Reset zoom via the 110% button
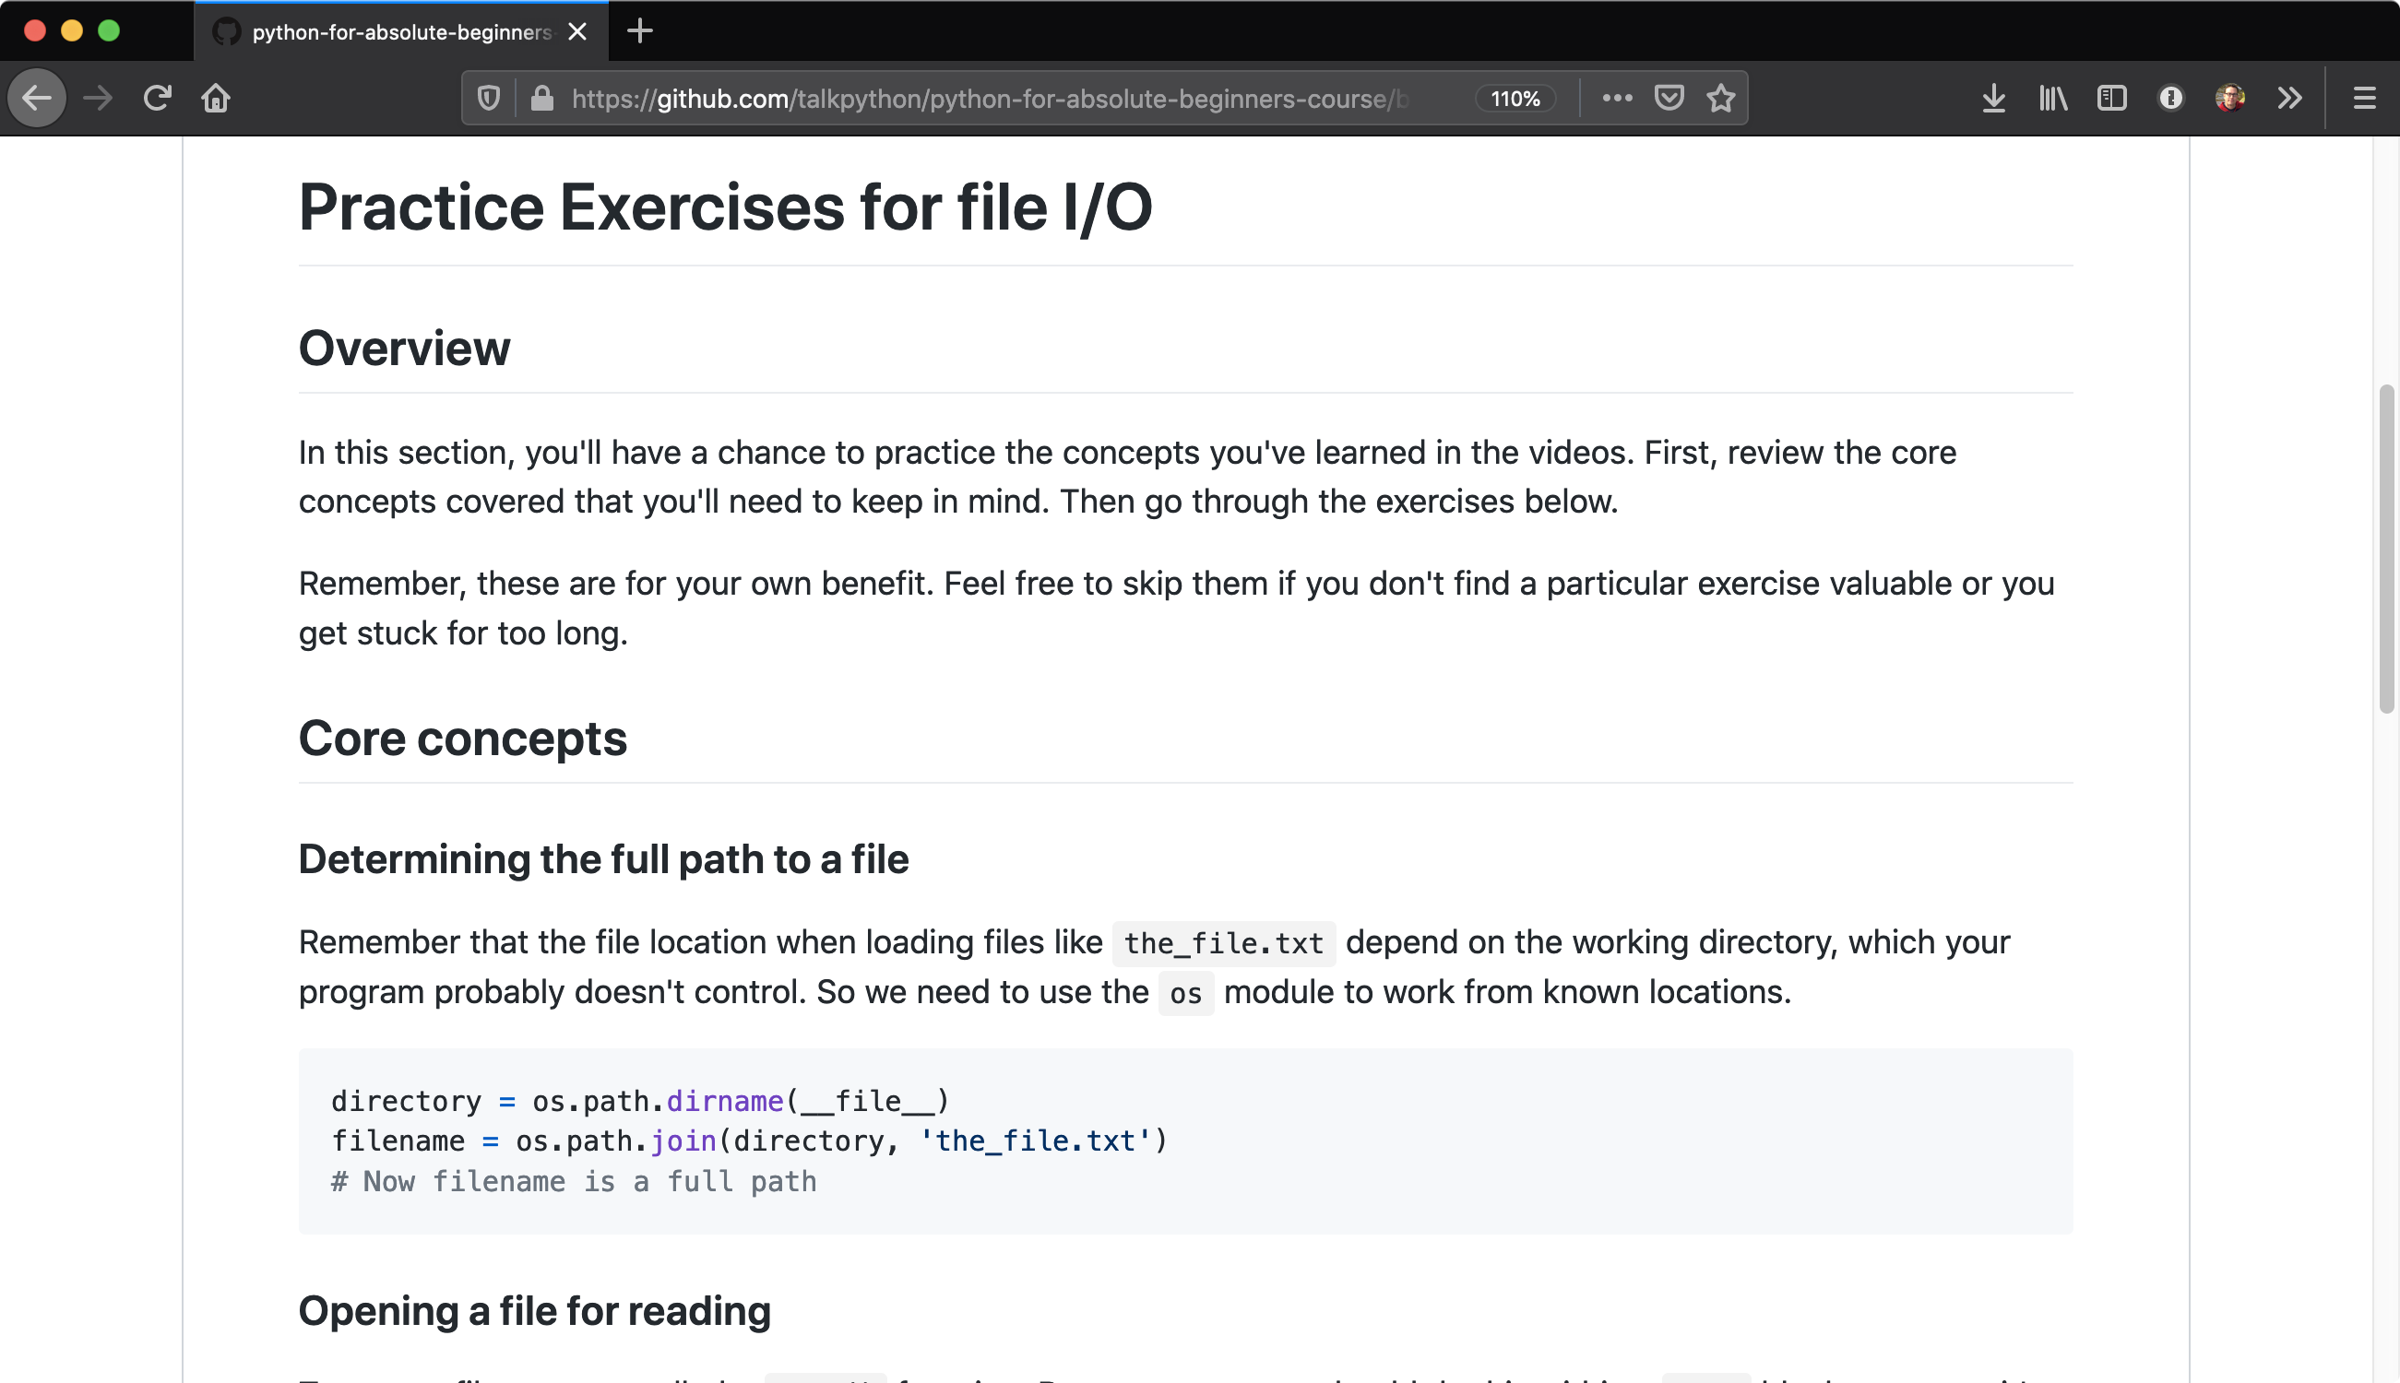This screenshot has height=1383, width=2400. pos(1515,98)
